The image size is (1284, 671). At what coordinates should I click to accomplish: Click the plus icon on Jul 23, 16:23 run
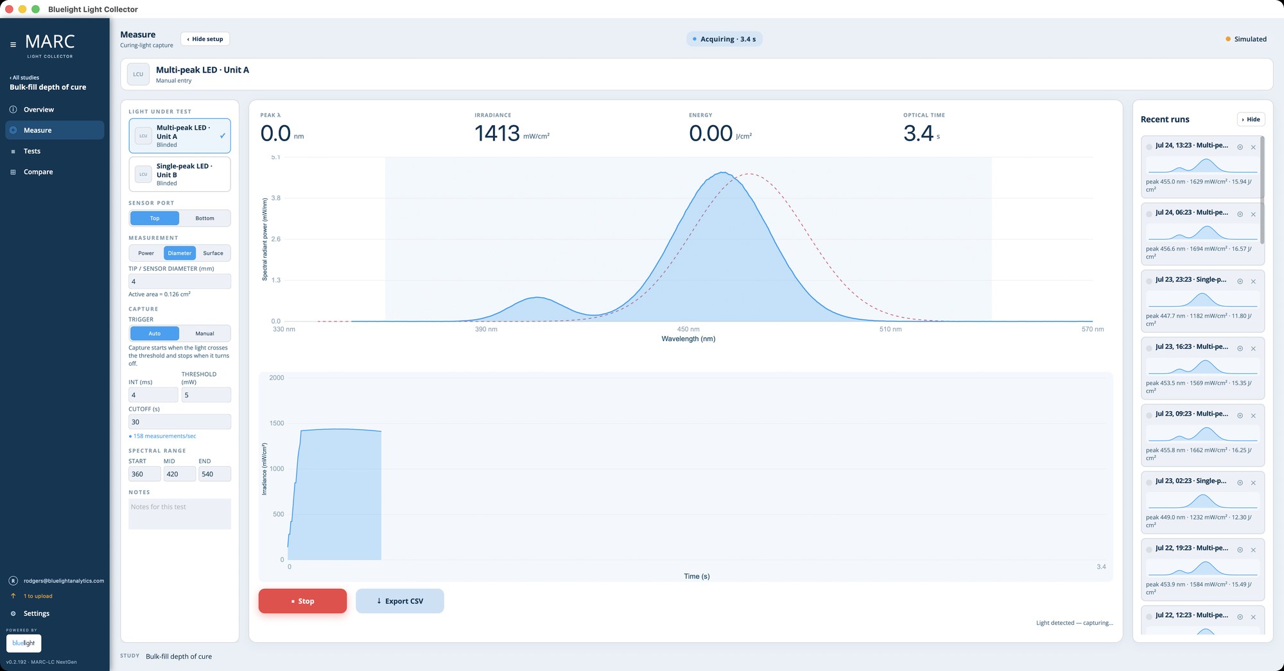click(1240, 349)
